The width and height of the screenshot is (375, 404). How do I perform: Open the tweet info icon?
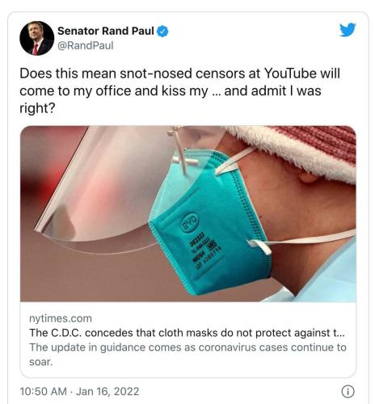click(348, 391)
